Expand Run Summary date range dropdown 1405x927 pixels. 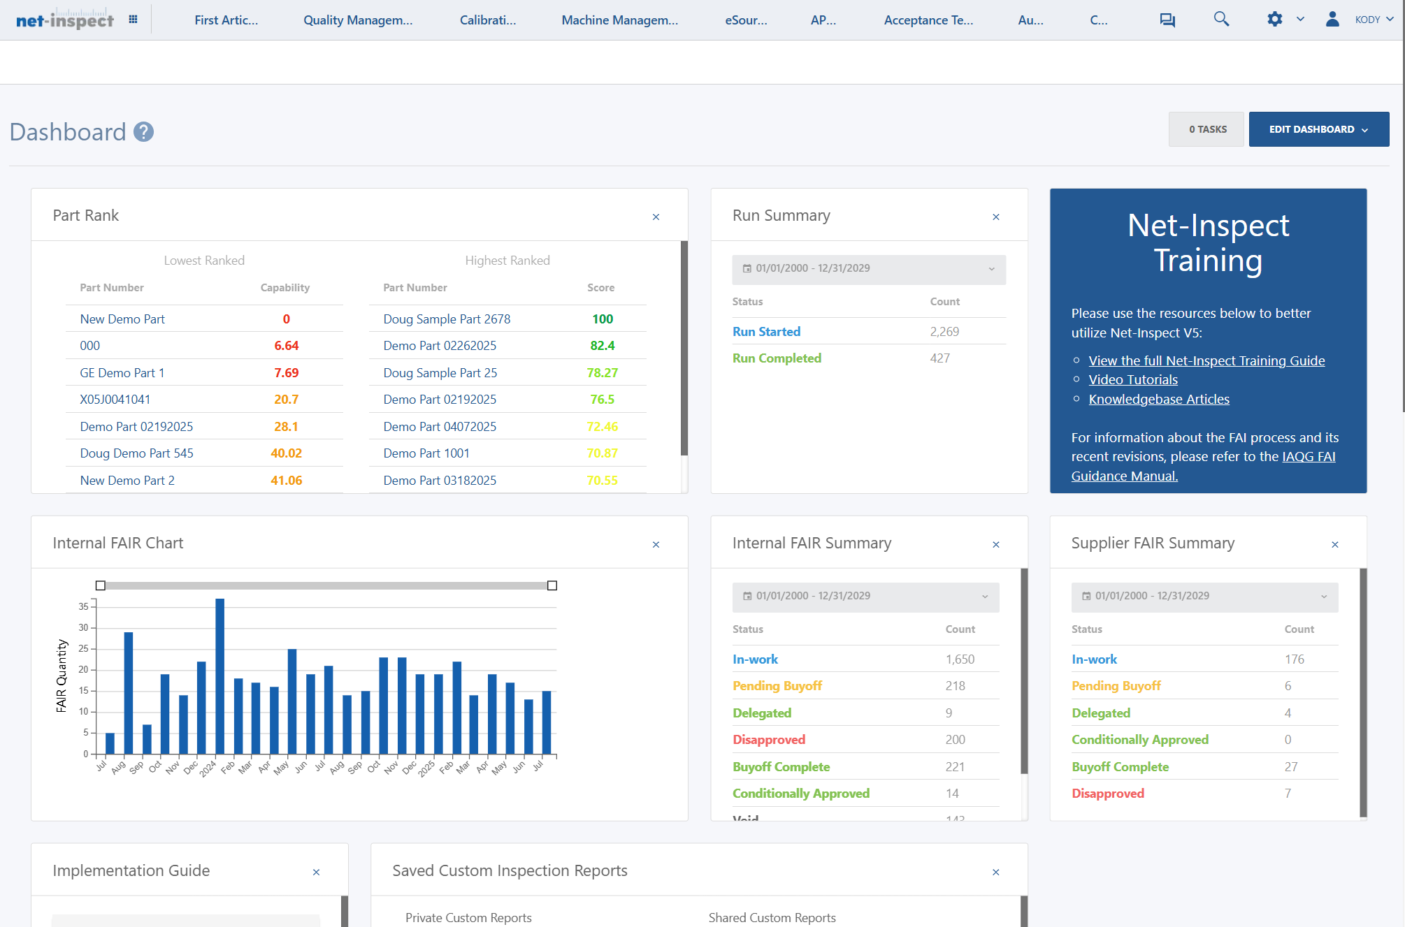[868, 269]
